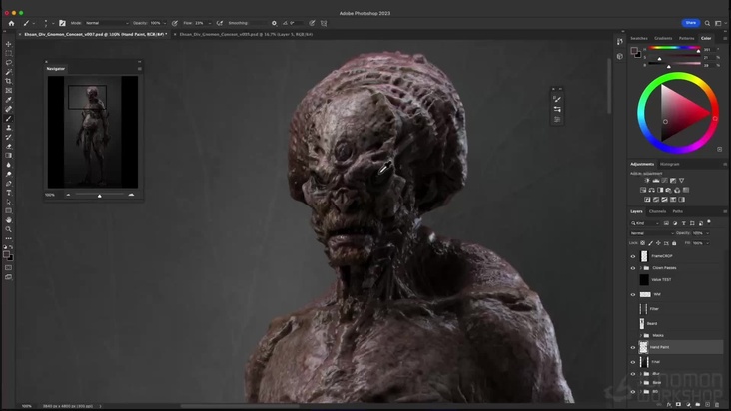The width and height of the screenshot is (731, 411).
Task: Switch to the Histogram tab
Action: click(x=669, y=164)
